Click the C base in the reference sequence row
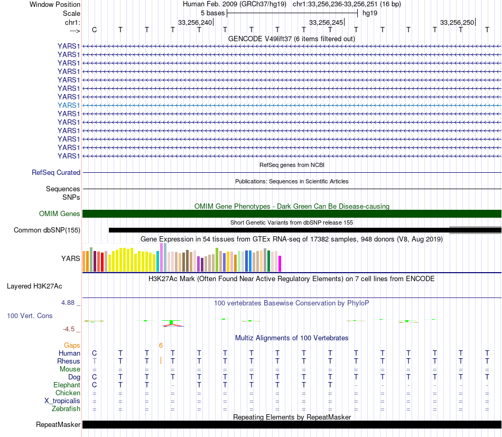This screenshot has height=437, width=502. [x=94, y=30]
